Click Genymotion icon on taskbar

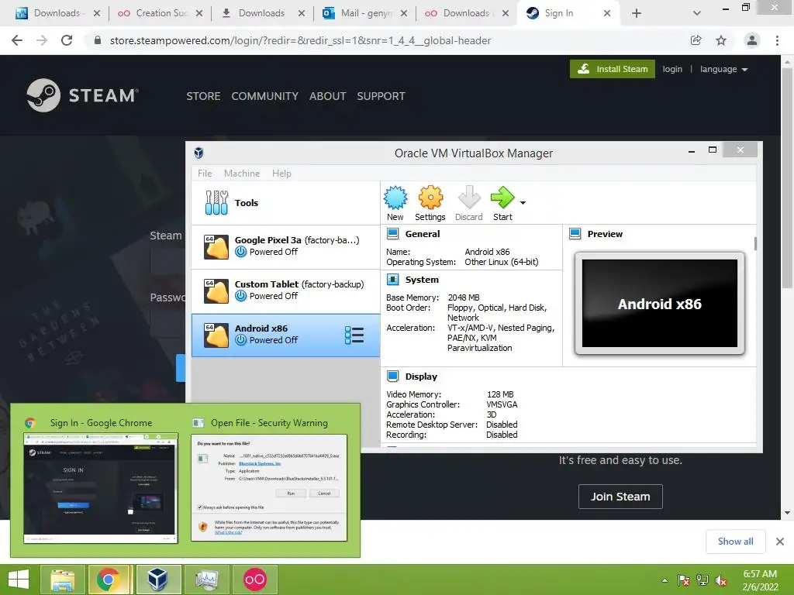(x=254, y=580)
